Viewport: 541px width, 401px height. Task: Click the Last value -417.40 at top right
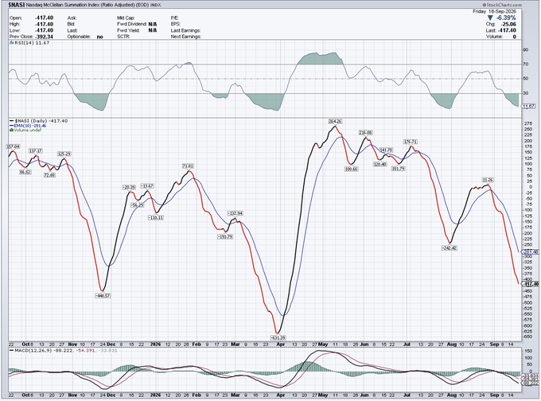point(508,30)
